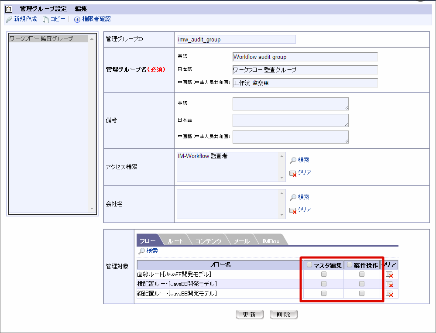This screenshot has height=333, width=436.
Task: Open the 新規作成 link
Action: click(x=25, y=19)
